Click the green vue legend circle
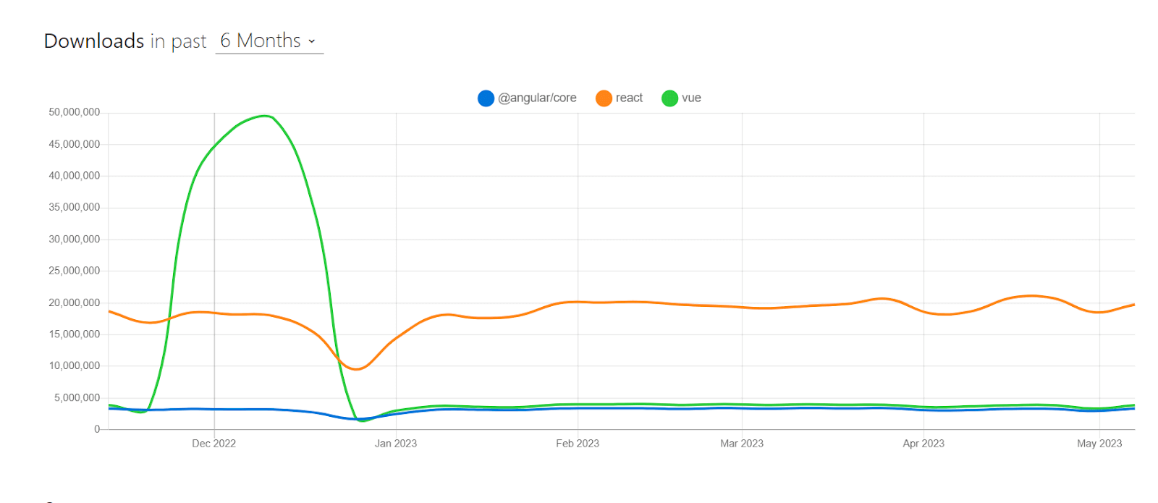Screen dimensions: 1158x503 click(669, 98)
